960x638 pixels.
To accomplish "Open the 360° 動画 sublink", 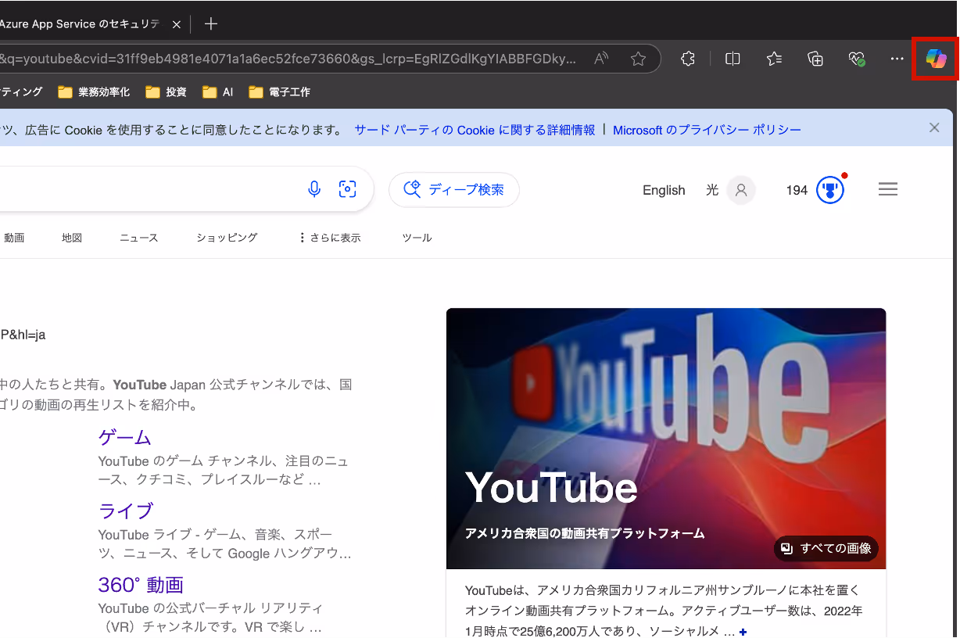I will click(141, 584).
